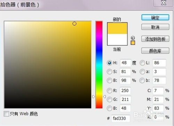The image size is (174, 126).
Task: Click the new color yellow preview
Action: (117, 28)
